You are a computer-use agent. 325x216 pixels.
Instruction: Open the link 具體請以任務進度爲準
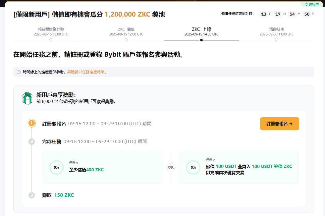point(87,72)
